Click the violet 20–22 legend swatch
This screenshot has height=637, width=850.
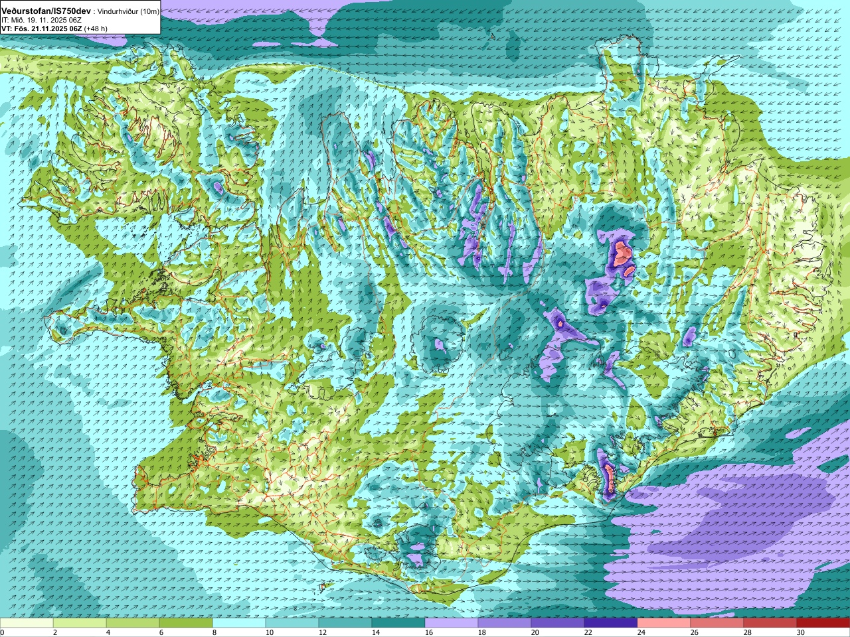click(x=558, y=623)
